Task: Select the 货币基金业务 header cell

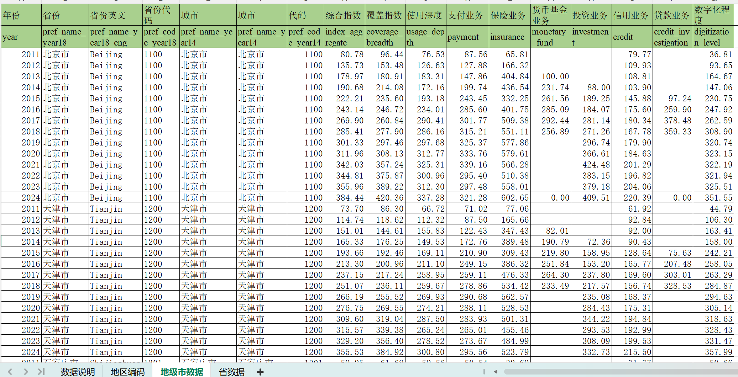Action: tap(551, 15)
